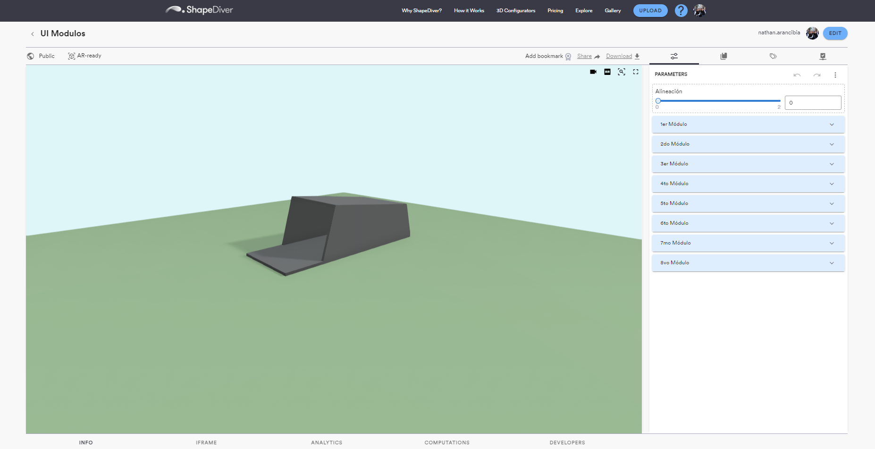Image resolution: width=875 pixels, height=449 pixels.
Task: Click the redo arrow in Parameters
Action: coord(817,75)
